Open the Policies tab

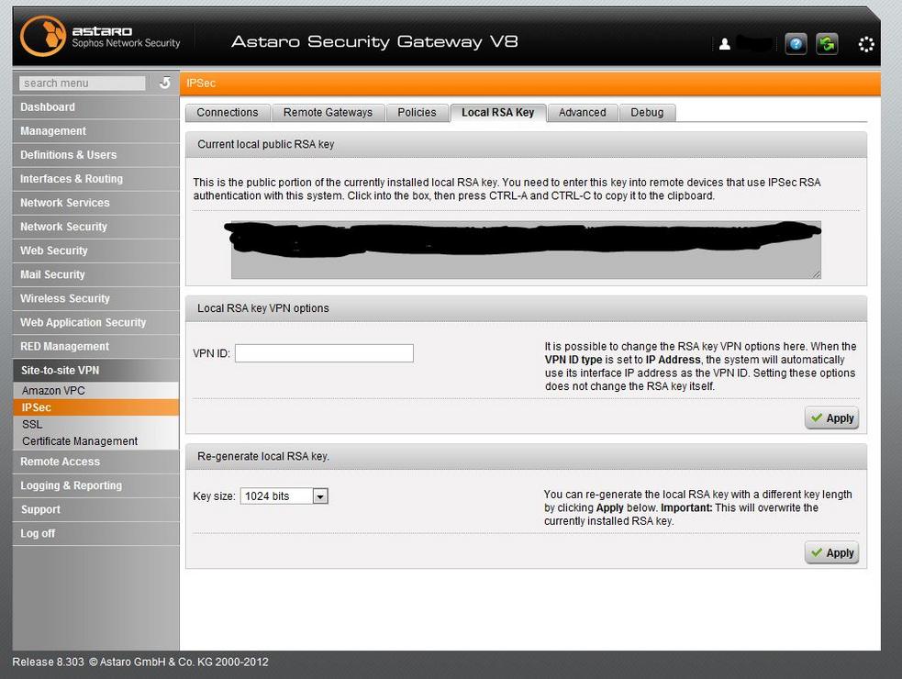click(418, 112)
